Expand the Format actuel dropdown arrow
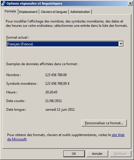 coord(121,44)
